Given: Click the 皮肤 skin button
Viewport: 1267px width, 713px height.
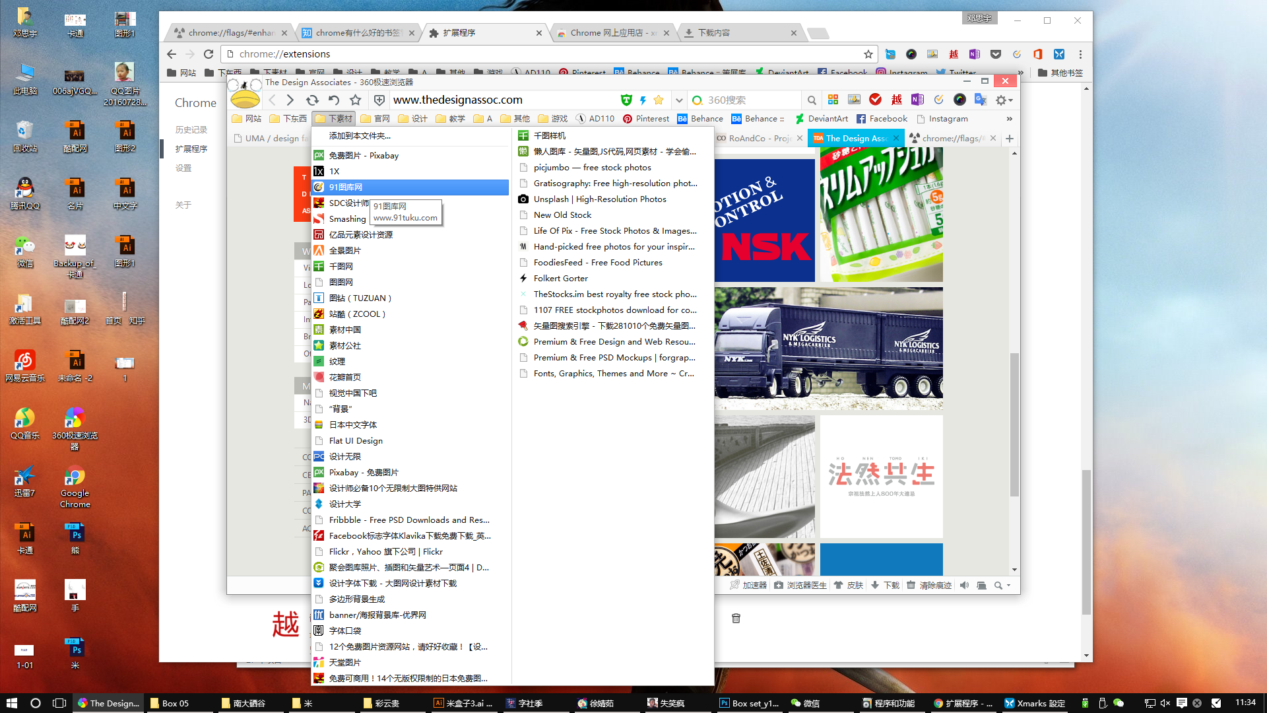Looking at the screenshot, I should coord(849,586).
